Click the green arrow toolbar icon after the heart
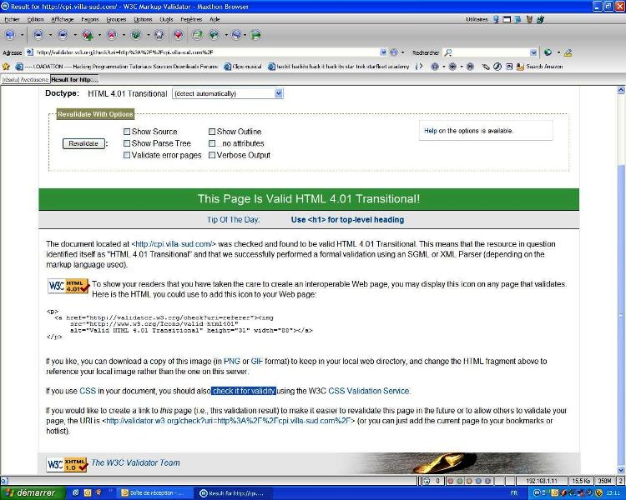The height and width of the screenshot is (500, 626). tap(197, 35)
